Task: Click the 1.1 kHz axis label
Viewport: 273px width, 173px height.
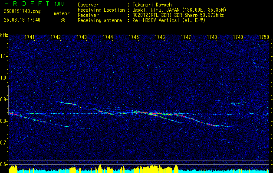Action: click(3, 56)
